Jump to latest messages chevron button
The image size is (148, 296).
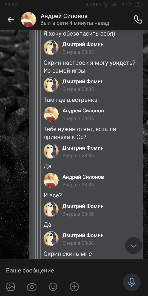click(133, 246)
